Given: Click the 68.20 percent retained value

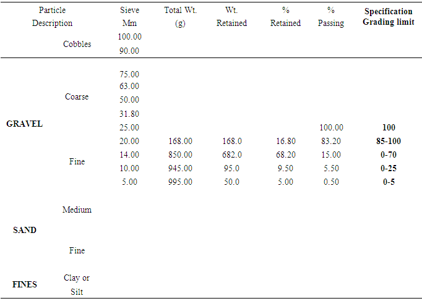Looking at the screenshot, I should click(x=285, y=155).
